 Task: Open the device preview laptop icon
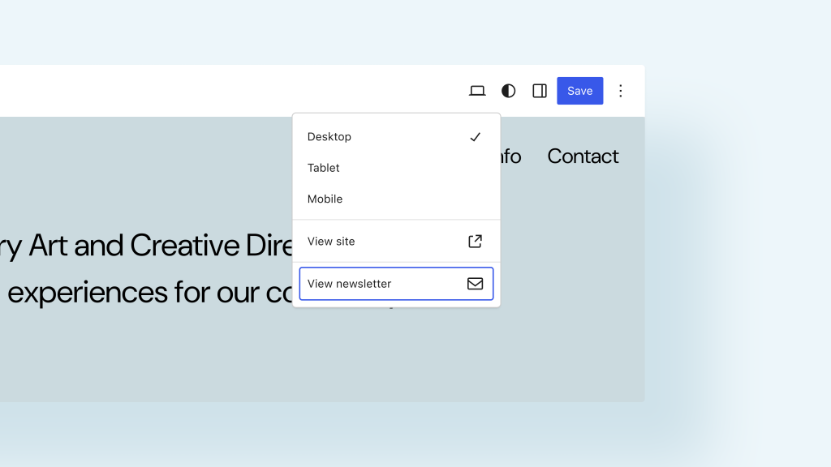[477, 91]
